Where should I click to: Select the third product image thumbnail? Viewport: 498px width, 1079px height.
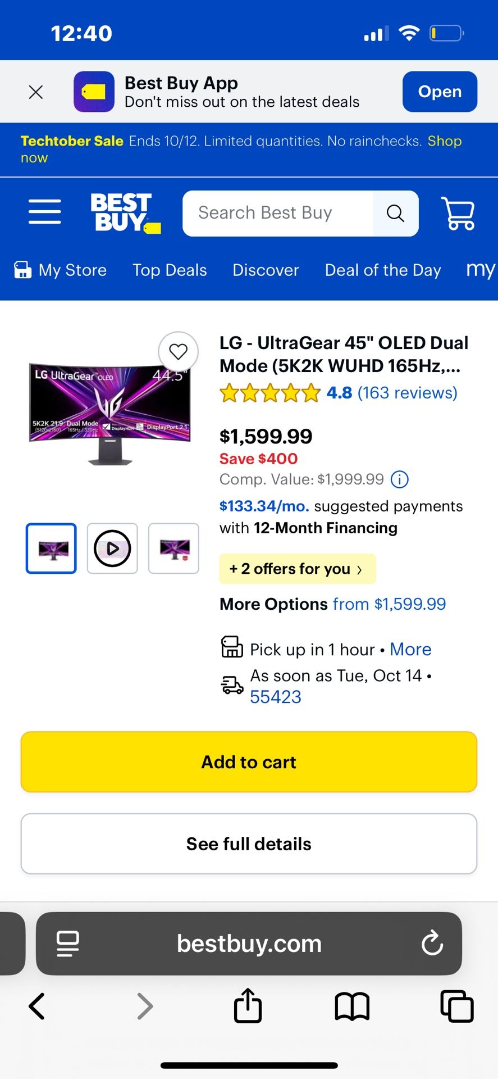click(x=173, y=548)
